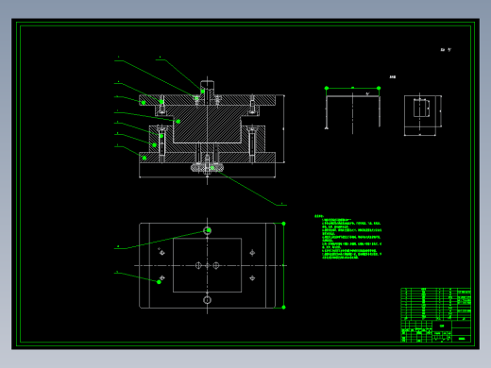Select green horizontal dimension above U-shaped workpiece
This screenshot has height=368, width=491.
click(x=352, y=88)
